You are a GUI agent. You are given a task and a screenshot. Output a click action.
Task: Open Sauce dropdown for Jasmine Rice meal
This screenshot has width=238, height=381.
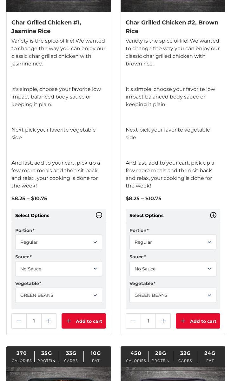[59, 269]
